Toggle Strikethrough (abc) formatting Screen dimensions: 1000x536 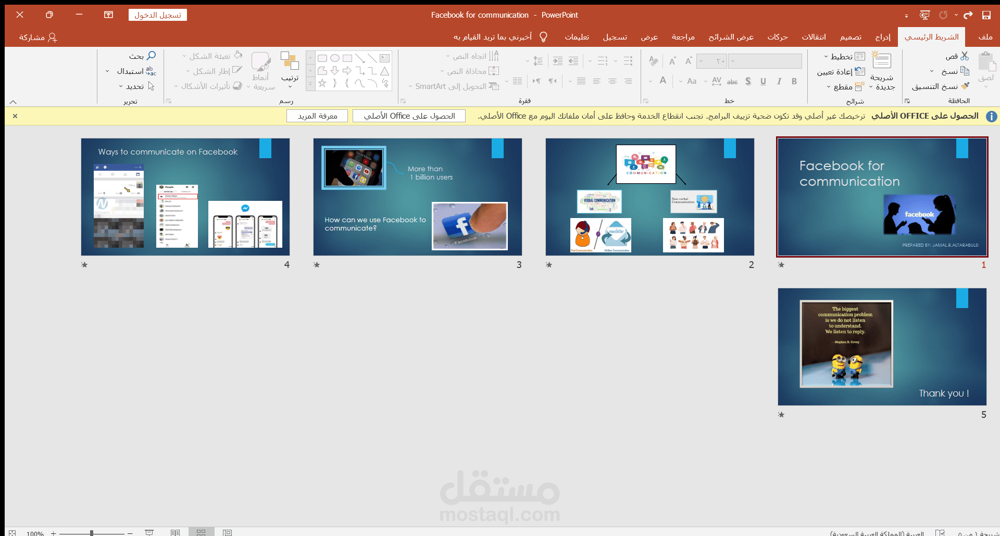point(732,81)
